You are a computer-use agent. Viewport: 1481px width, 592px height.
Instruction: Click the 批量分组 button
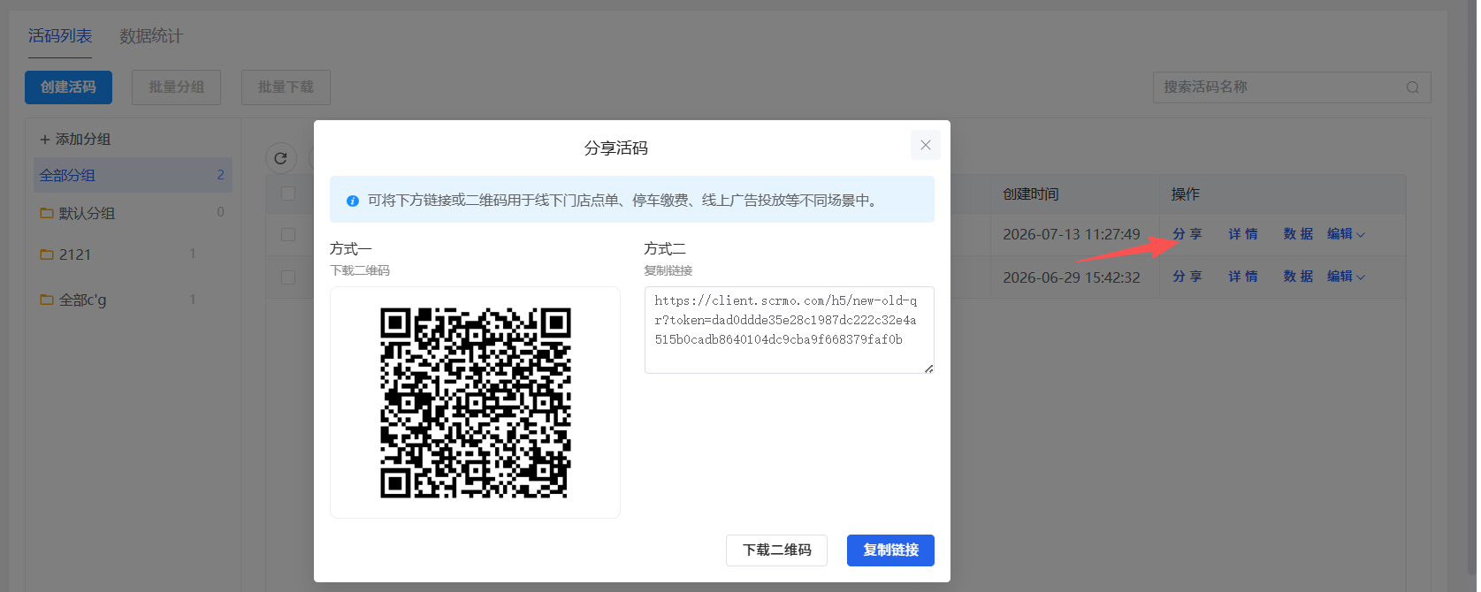click(176, 87)
